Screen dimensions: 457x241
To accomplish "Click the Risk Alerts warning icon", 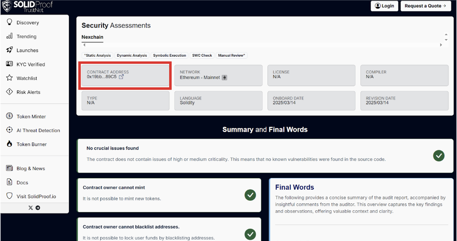I will point(9,92).
